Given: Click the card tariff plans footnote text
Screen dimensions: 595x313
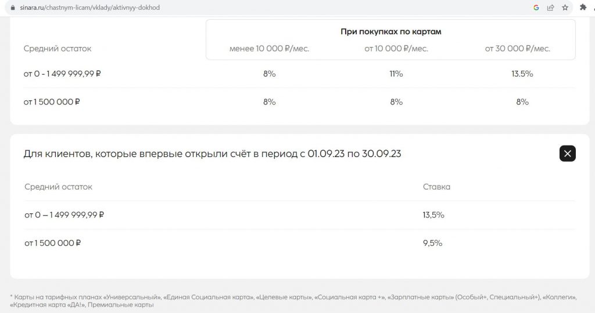Looking at the screenshot, I should (x=293, y=301).
